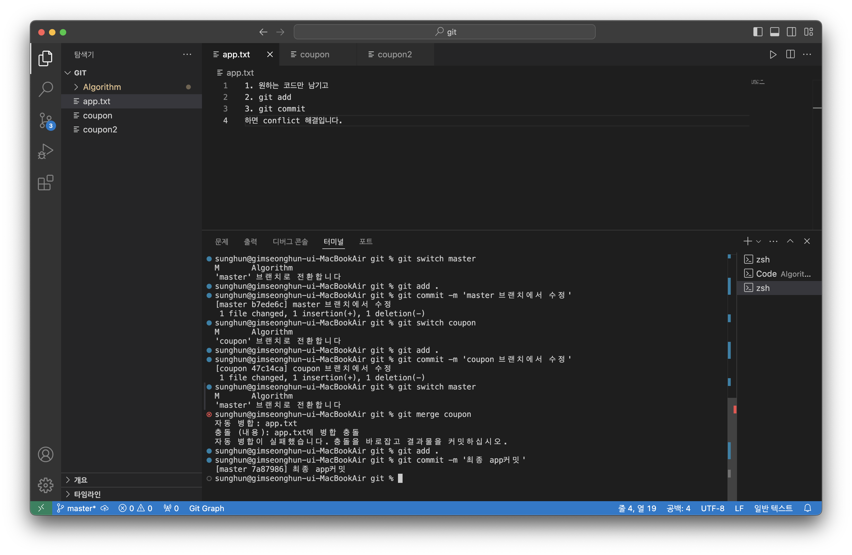This screenshot has width=852, height=555.
Task: Expand the Algorithm folder
Action: (102, 87)
